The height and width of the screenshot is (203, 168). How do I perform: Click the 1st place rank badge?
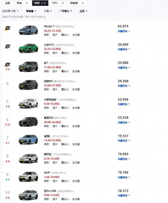coord(8,28)
